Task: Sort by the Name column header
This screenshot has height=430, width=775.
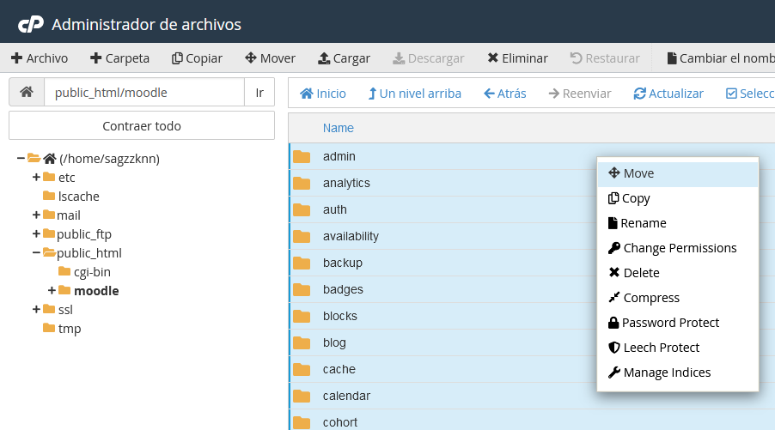Action: pyautogui.click(x=338, y=128)
